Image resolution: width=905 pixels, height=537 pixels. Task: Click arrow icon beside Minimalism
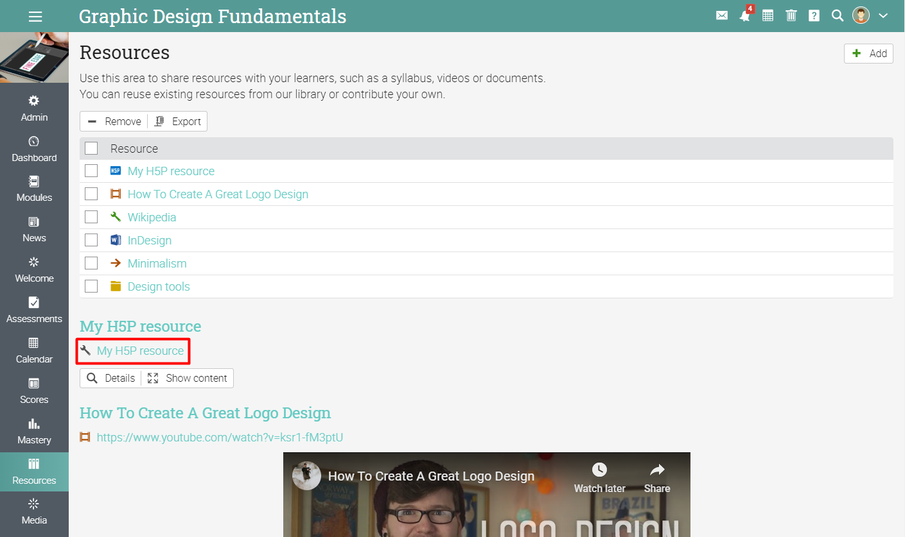[x=116, y=263]
